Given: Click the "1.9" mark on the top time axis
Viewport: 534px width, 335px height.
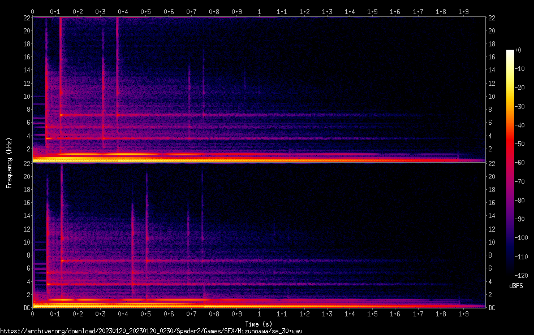Looking at the screenshot, I should pyautogui.click(x=463, y=11).
